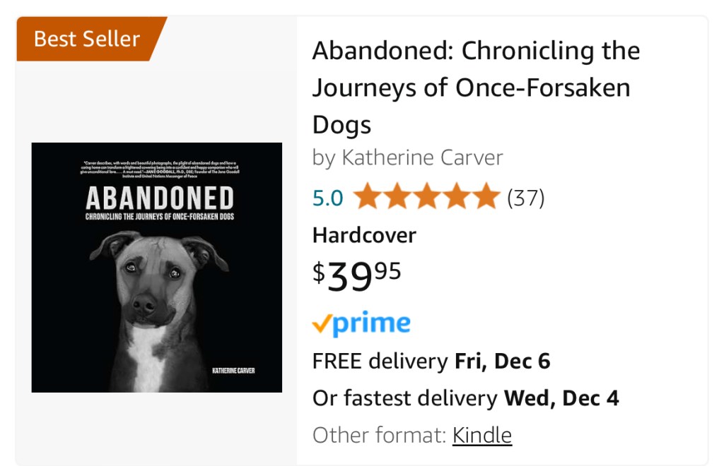
Task: Click fastest delivery date Wed, Dec 4
Action: pyautogui.click(x=561, y=398)
